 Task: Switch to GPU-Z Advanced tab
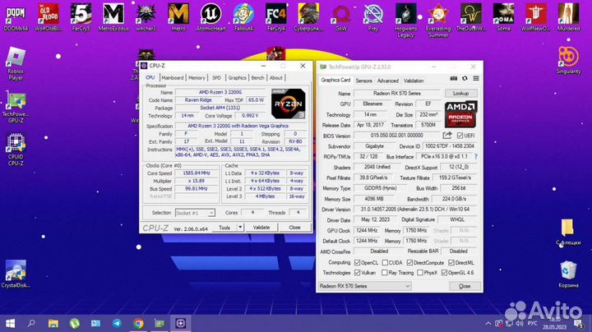coord(388,81)
